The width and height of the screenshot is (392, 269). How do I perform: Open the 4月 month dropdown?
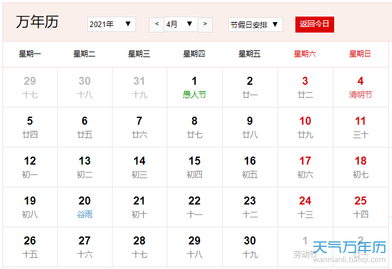181,24
